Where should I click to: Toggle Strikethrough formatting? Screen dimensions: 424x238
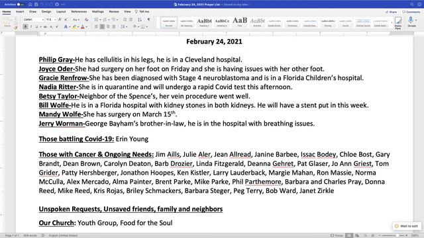tap(45, 26)
